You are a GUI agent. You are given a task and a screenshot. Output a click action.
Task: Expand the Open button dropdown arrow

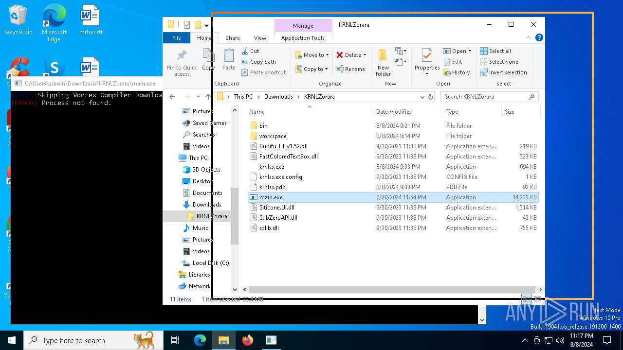tap(470, 51)
